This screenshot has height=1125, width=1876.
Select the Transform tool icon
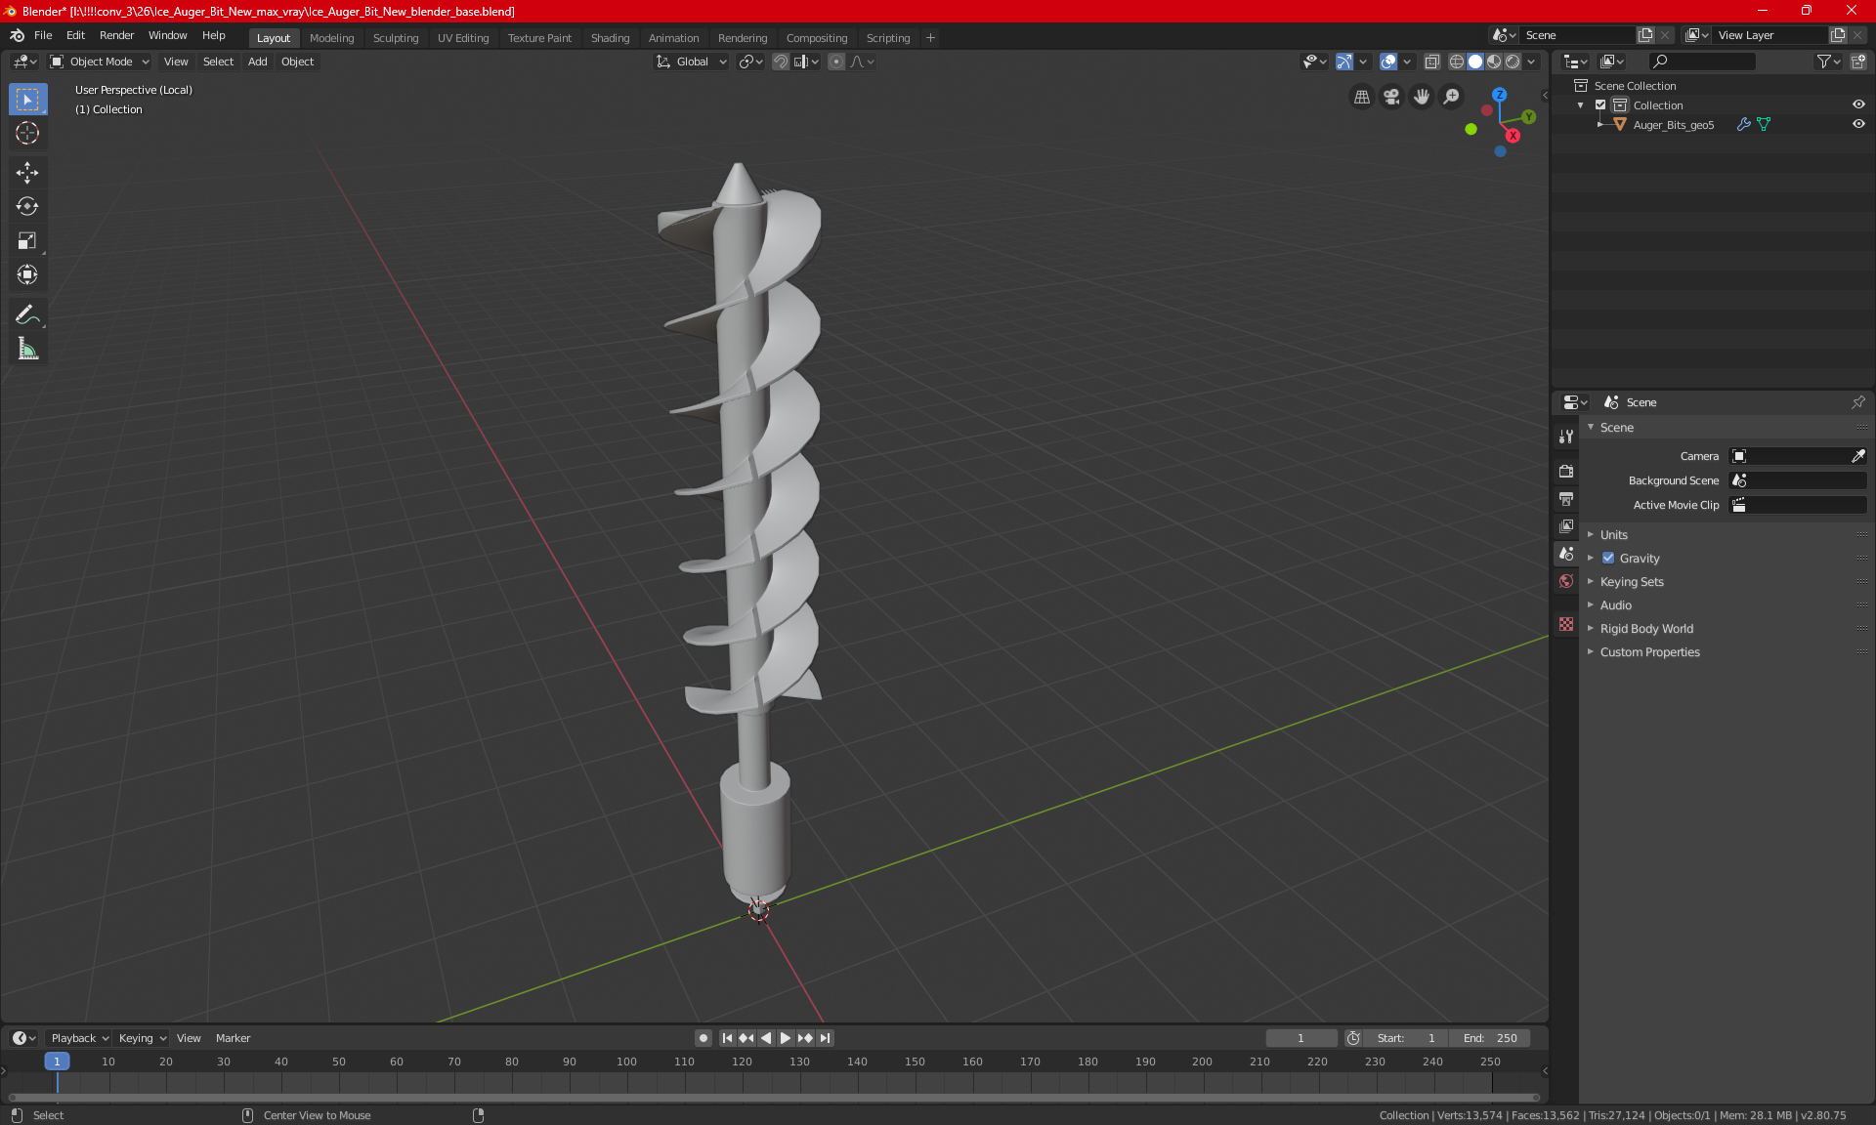(x=26, y=274)
